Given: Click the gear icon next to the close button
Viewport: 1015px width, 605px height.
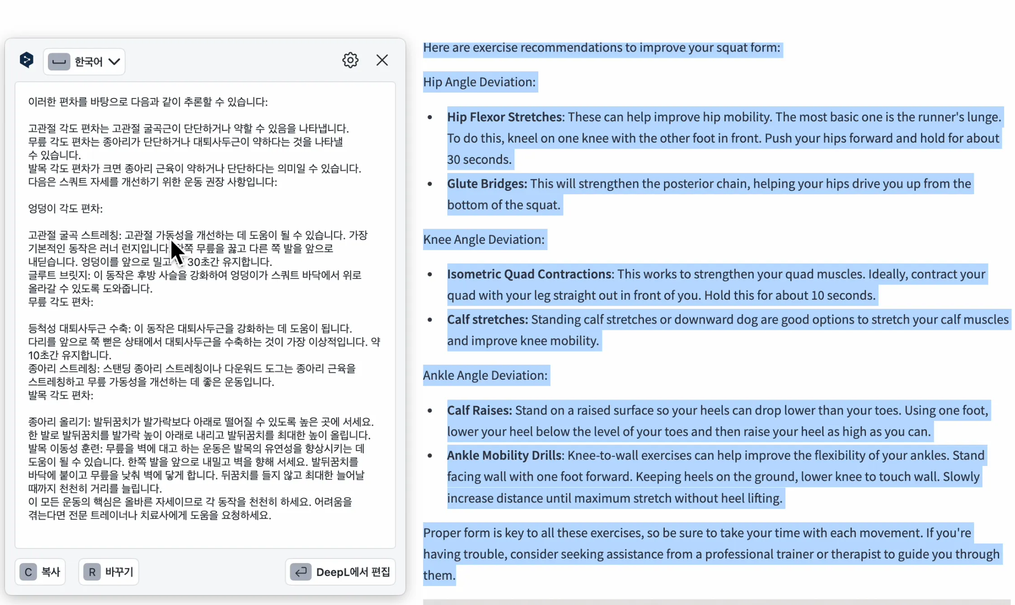Looking at the screenshot, I should coord(349,60).
